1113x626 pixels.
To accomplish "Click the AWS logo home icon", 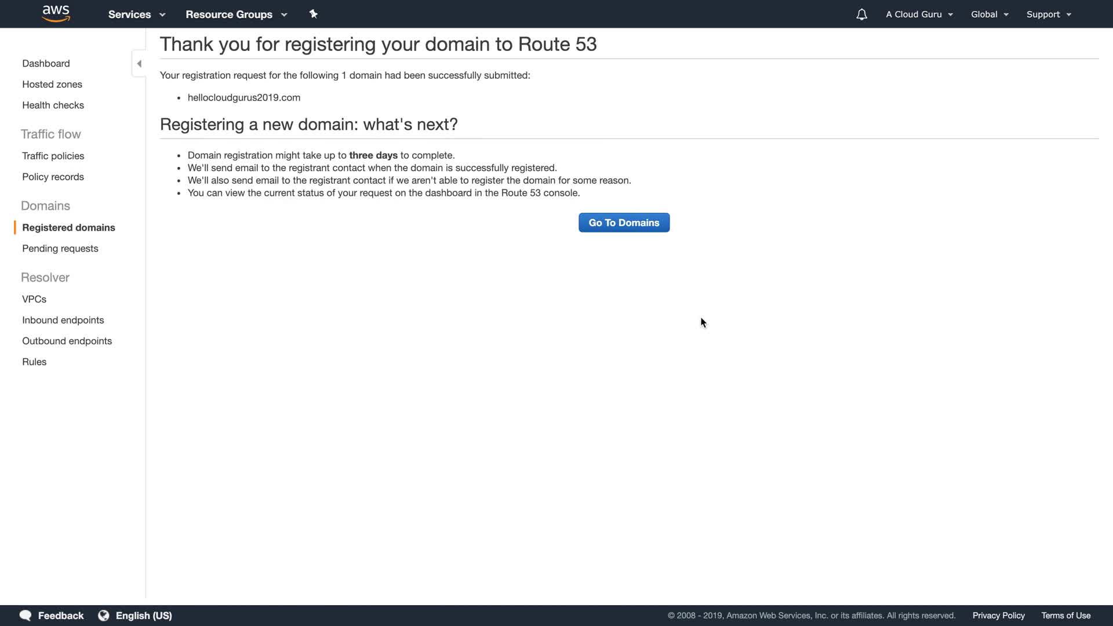I will click(x=56, y=13).
